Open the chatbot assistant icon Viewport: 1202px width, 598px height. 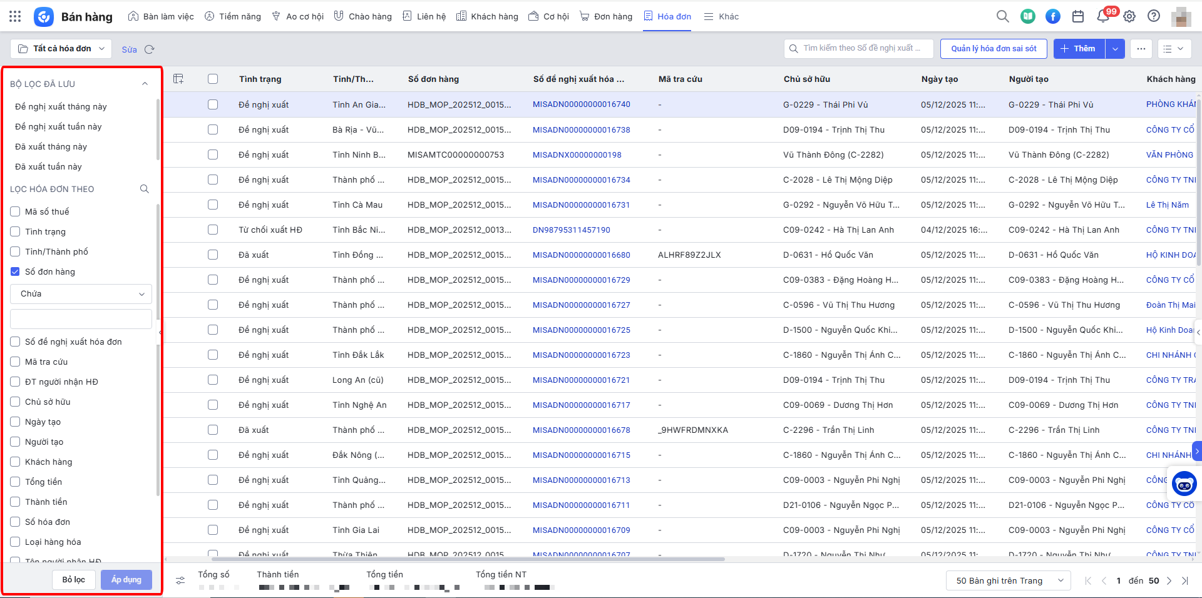click(x=1184, y=484)
